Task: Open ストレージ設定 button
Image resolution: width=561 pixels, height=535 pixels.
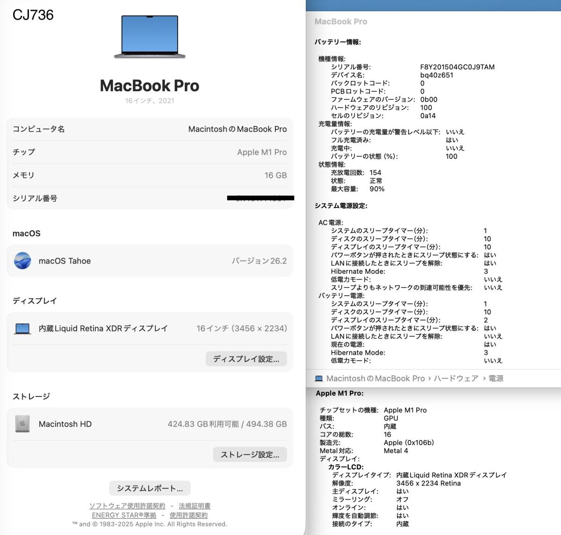Action: 250,454
